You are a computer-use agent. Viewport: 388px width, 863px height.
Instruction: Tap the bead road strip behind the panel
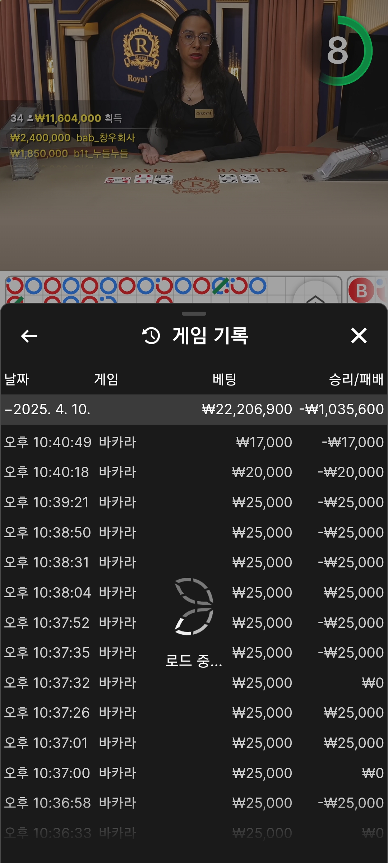pos(174,290)
